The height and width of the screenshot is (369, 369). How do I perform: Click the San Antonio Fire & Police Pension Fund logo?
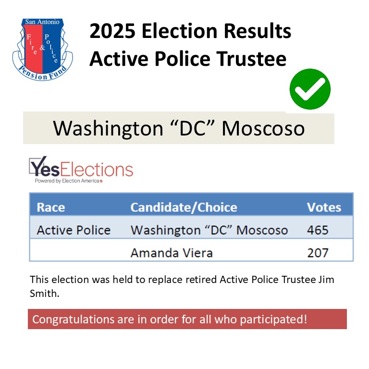[x=43, y=49]
